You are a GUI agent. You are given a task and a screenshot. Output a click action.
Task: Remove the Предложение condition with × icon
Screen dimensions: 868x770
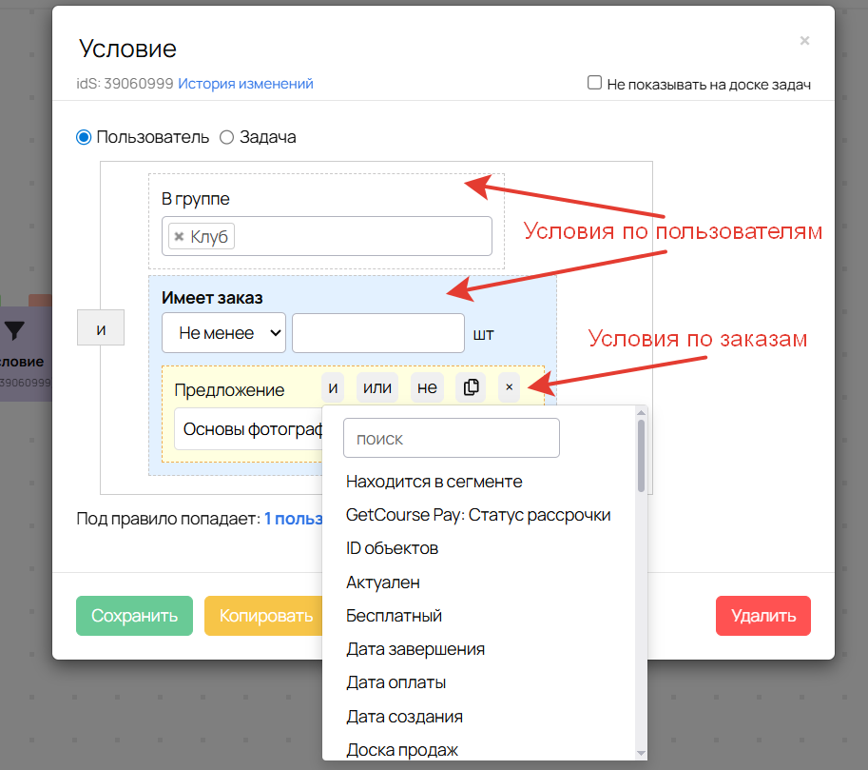(509, 387)
